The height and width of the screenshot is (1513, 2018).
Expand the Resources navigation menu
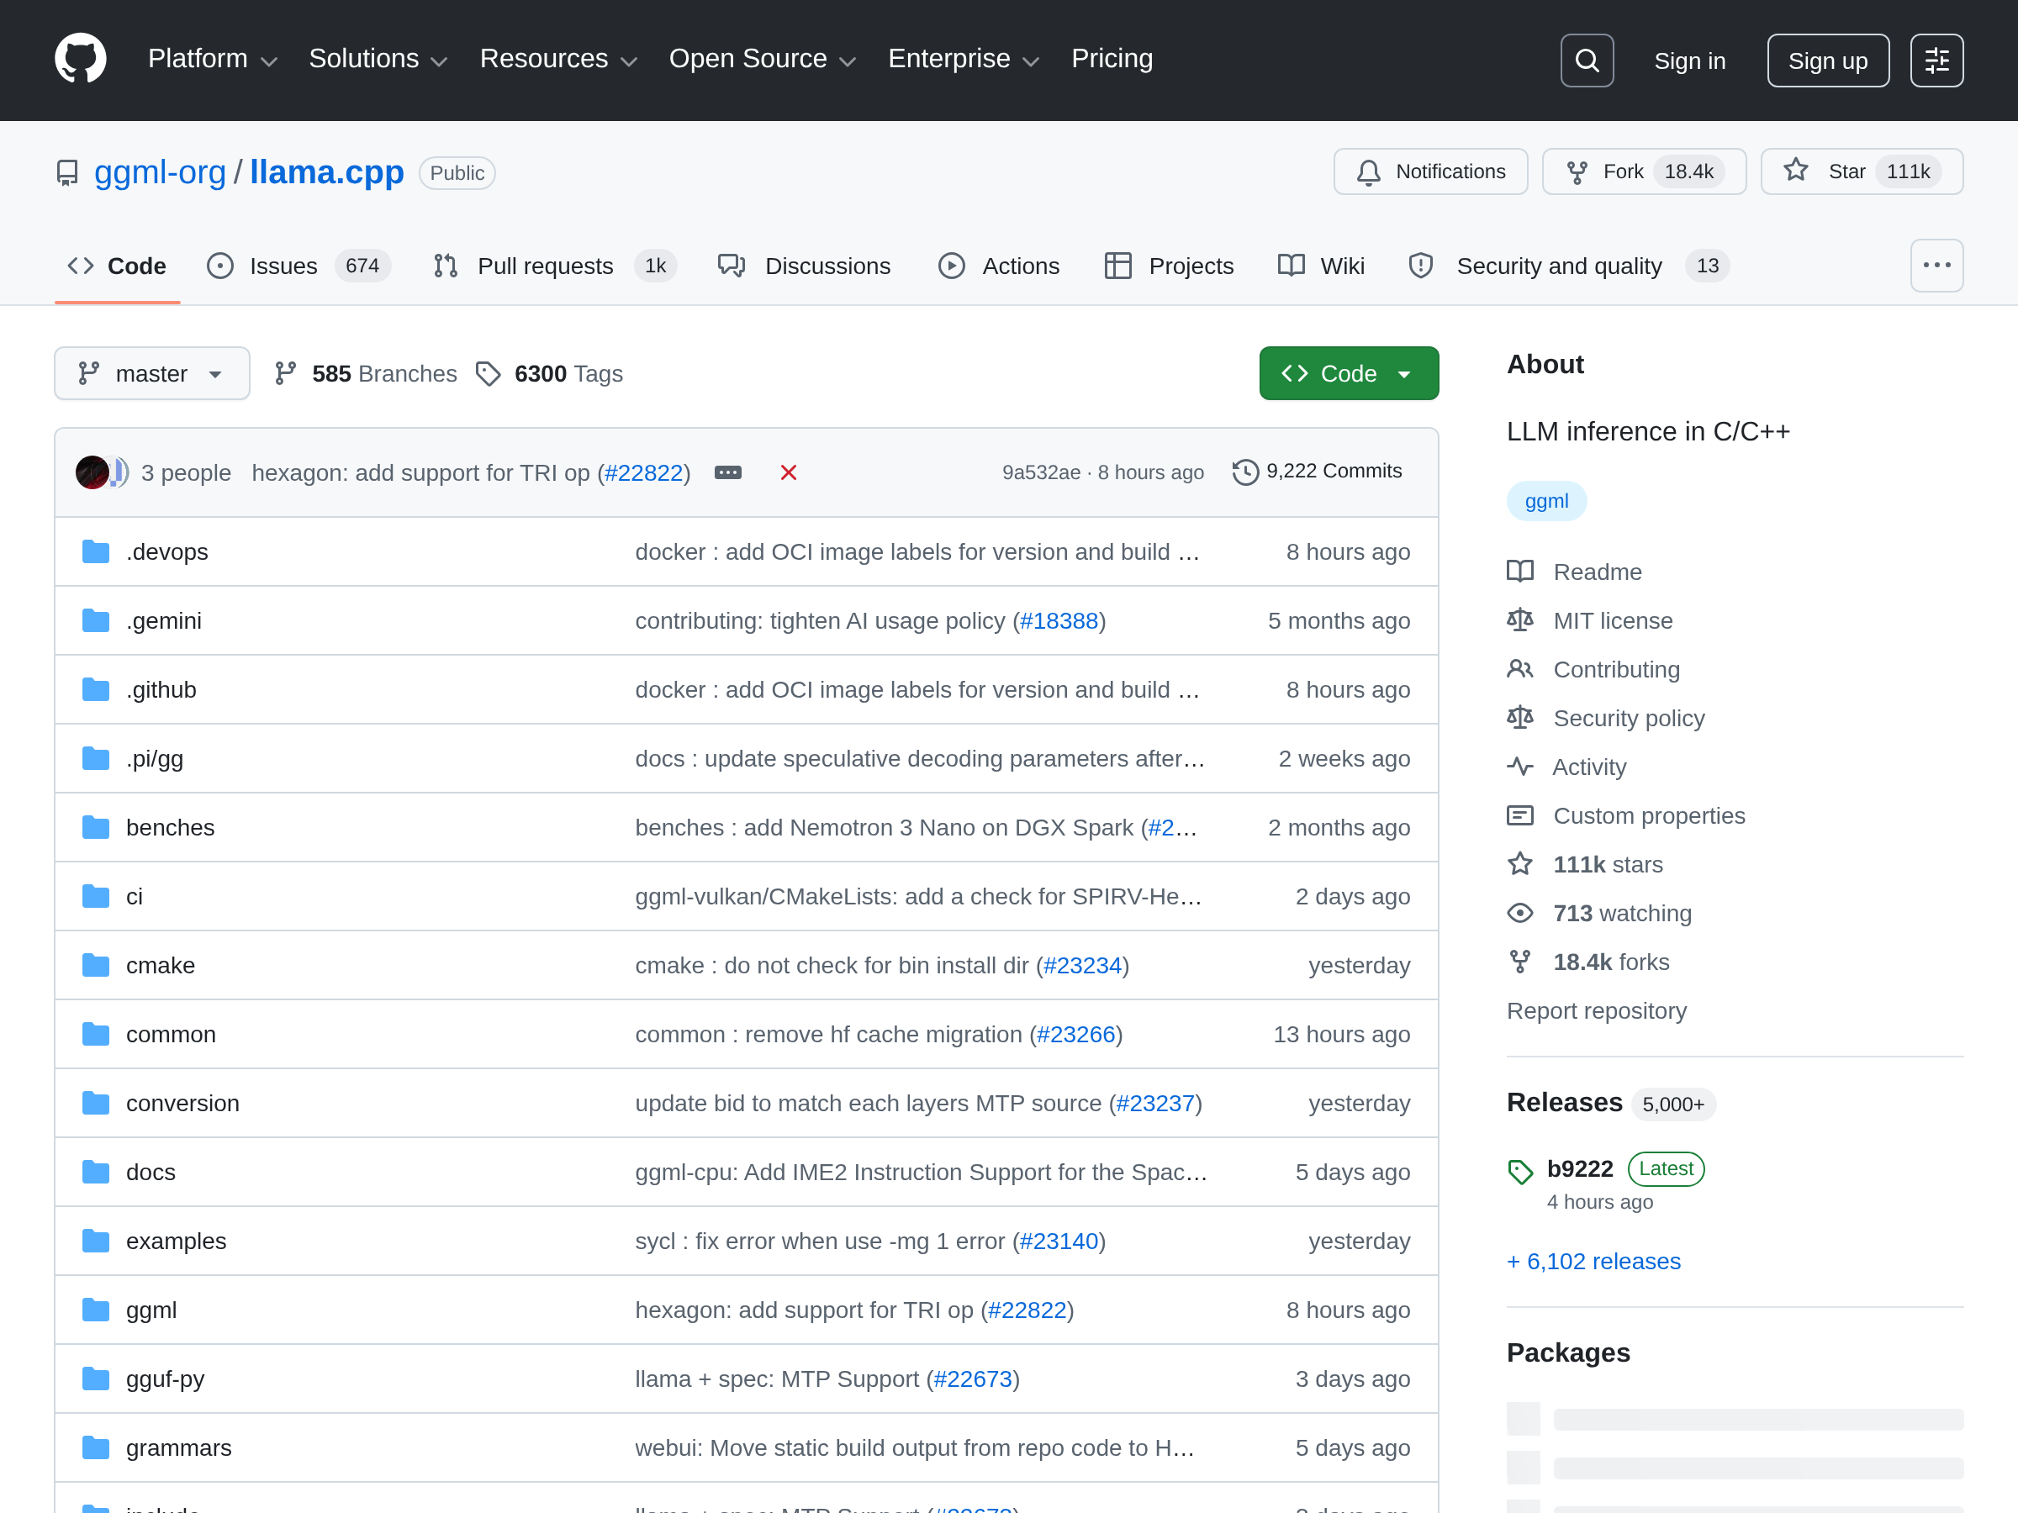[x=557, y=60]
